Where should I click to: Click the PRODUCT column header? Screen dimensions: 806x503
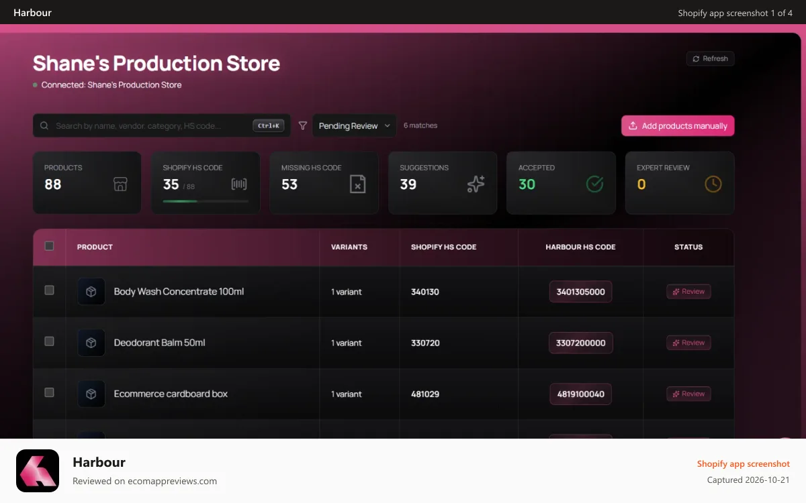95,247
